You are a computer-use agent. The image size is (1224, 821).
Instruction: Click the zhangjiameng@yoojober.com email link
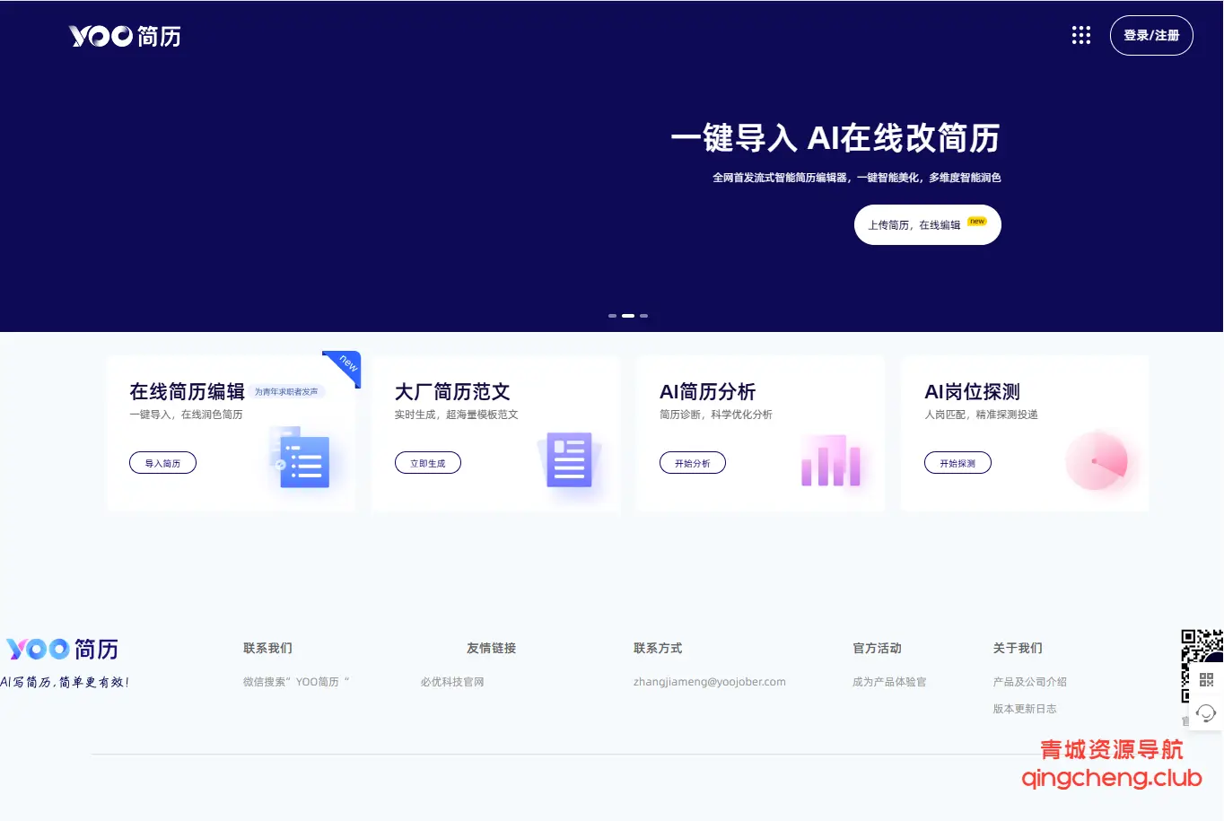coord(708,681)
